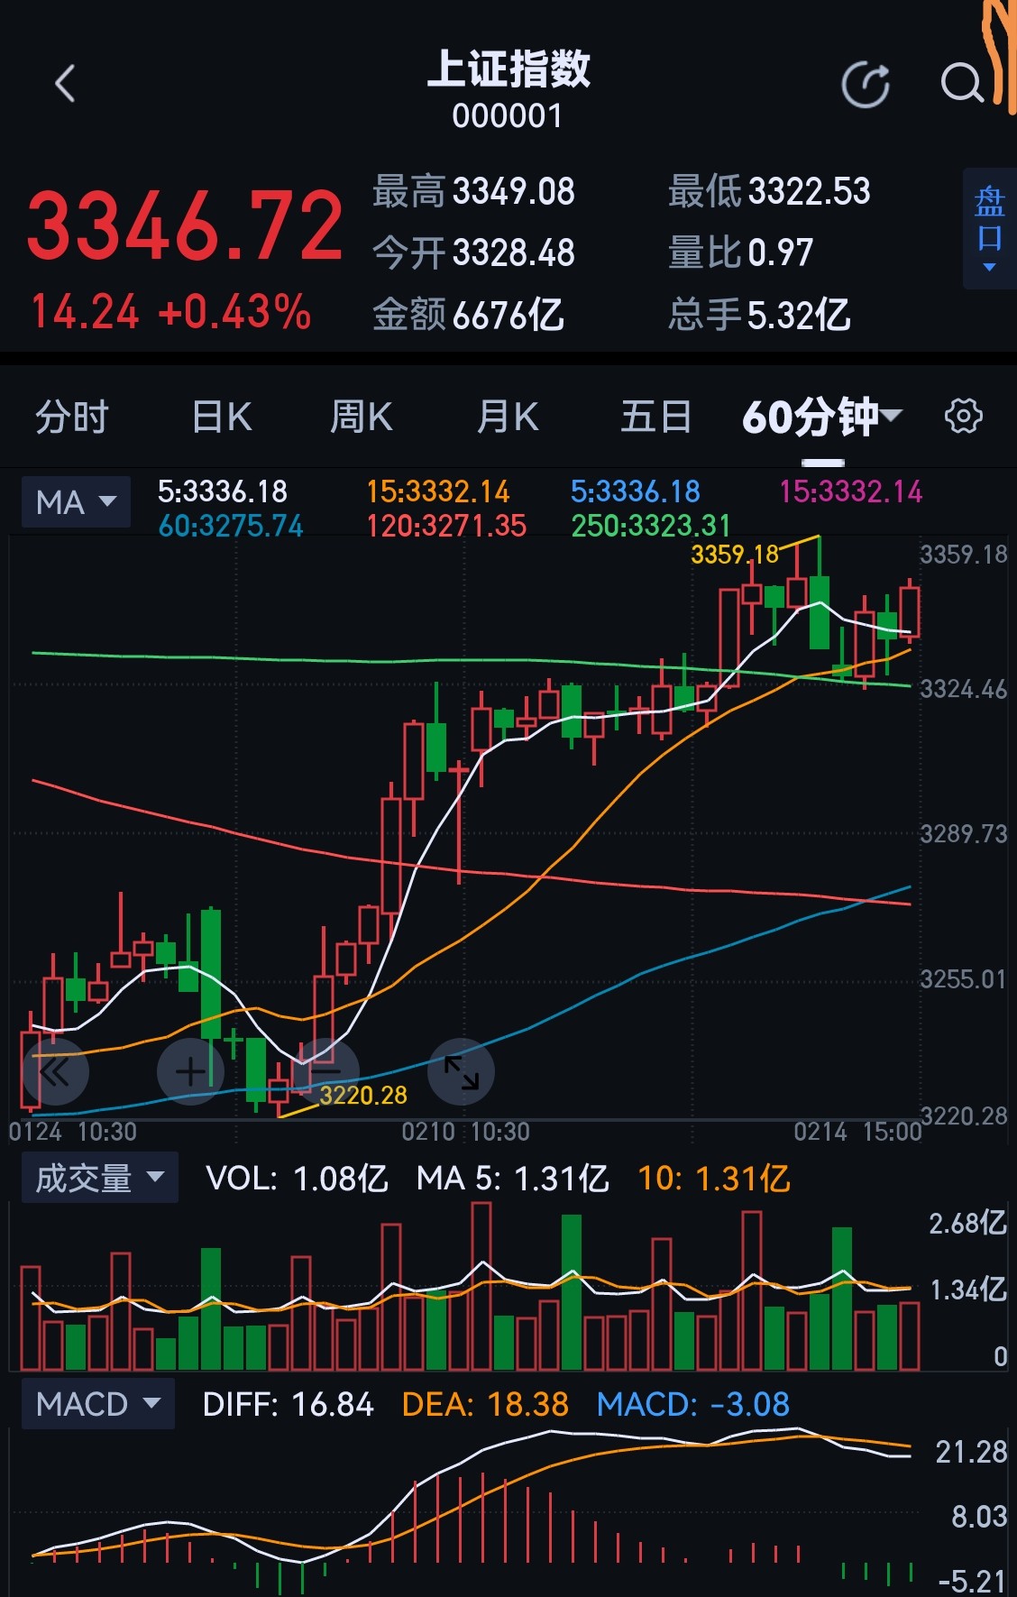Switch to 日K tab
Image resolution: width=1017 pixels, height=1597 pixels.
(x=222, y=418)
